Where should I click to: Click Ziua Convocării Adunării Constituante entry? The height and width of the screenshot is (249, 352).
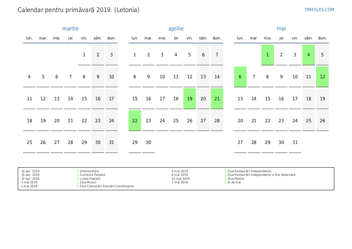tap(107, 186)
